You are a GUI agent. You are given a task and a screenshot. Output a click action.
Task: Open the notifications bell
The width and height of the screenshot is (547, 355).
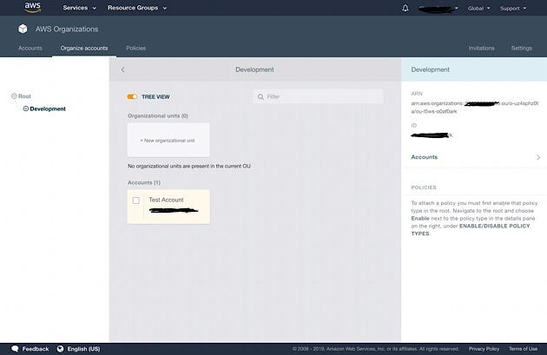405,8
